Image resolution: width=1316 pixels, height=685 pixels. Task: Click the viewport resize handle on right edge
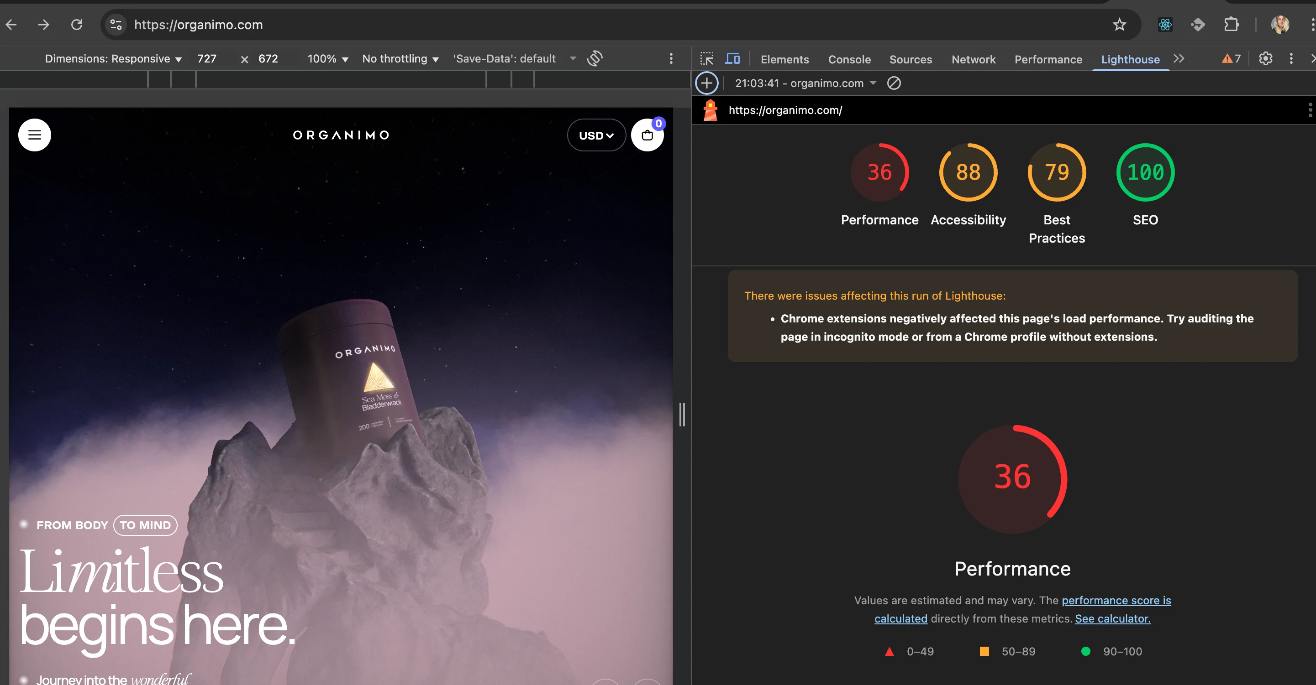tap(681, 414)
